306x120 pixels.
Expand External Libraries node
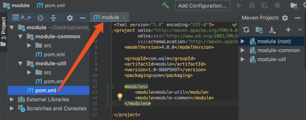(x=12, y=99)
